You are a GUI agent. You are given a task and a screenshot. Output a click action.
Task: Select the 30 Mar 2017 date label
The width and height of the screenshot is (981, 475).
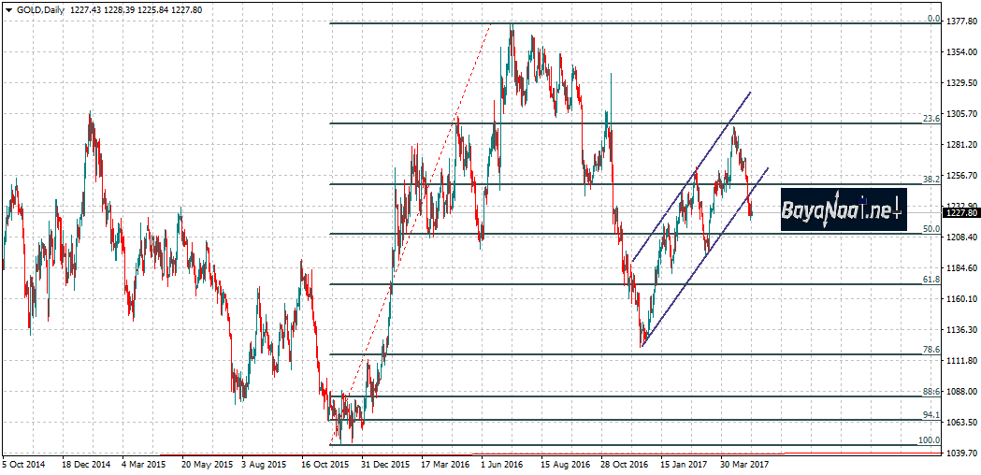tap(744, 463)
